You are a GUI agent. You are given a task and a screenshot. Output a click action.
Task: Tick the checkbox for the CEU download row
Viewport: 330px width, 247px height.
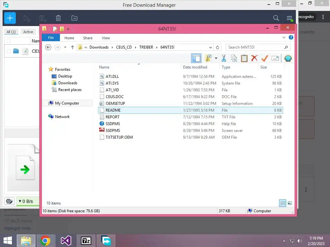[9, 51]
